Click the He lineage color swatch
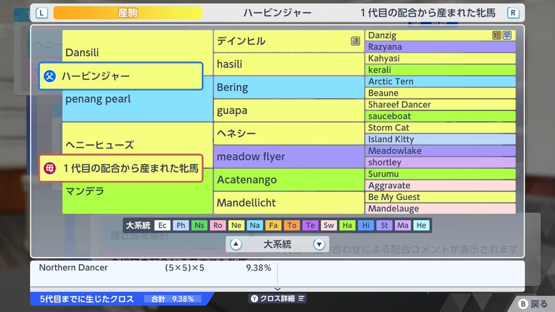 (421, 225)
